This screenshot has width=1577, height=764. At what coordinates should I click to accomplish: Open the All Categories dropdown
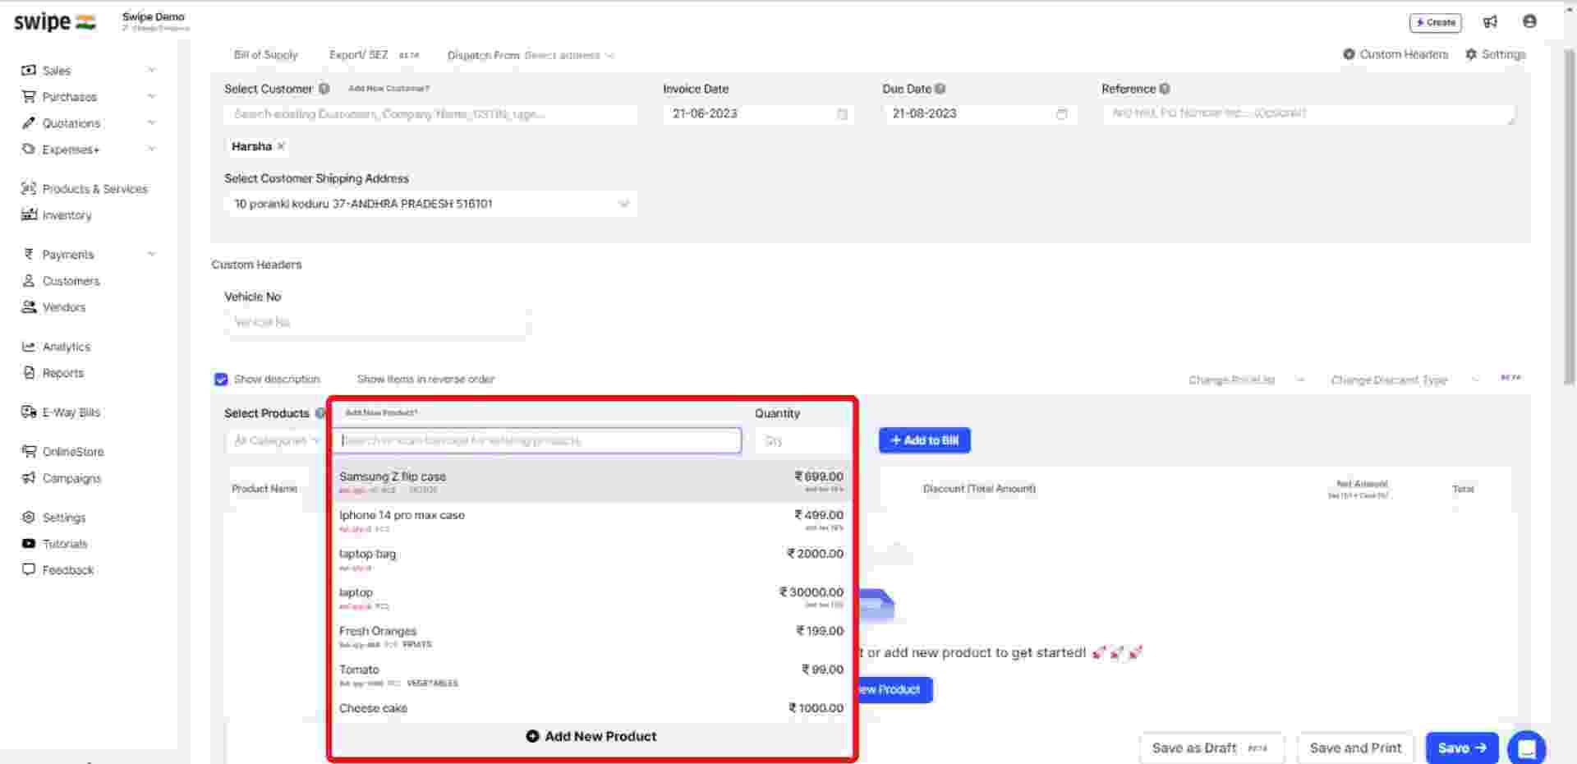point(275,441)
